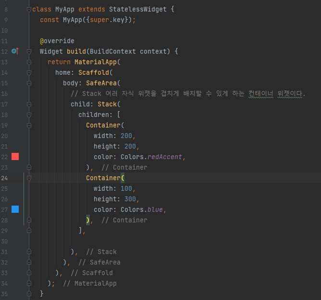Click the // MaterialApp closing hint
Viewport: 321px width, 300px height.
[90, 283]
